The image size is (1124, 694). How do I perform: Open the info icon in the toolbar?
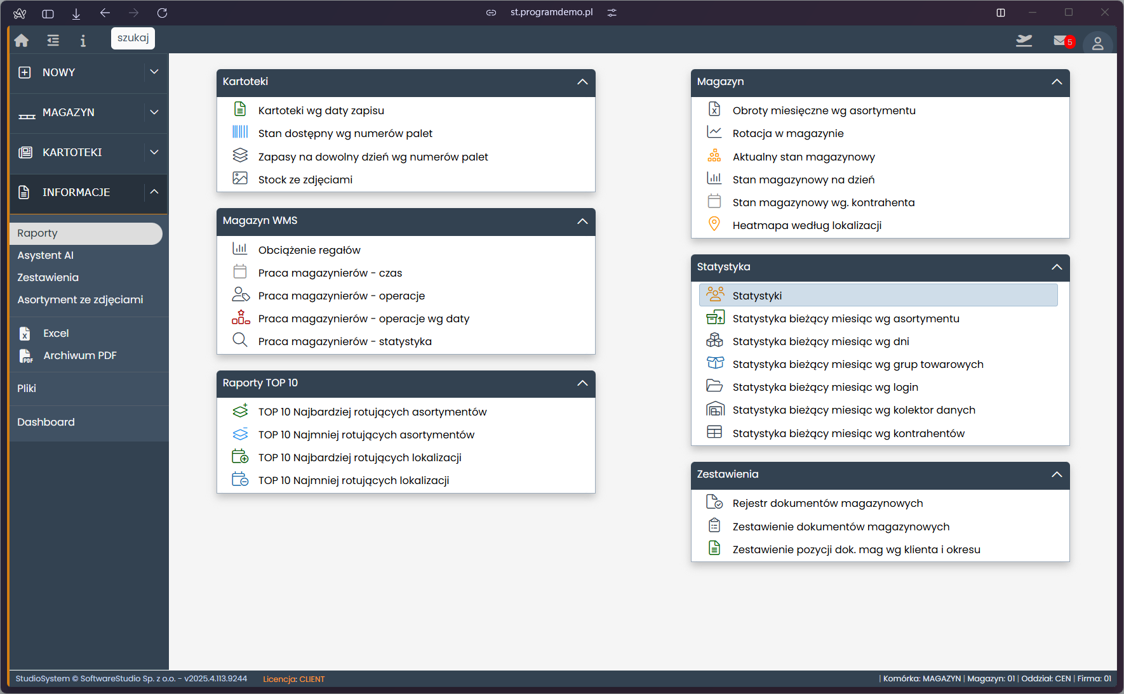tap(83, 41)
